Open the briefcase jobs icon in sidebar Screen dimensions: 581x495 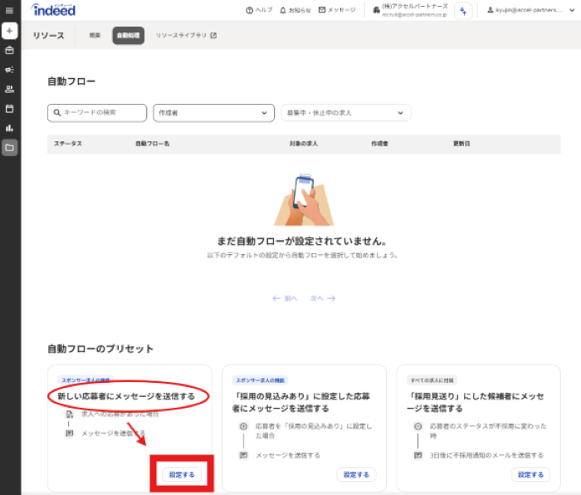coord(10,50)
